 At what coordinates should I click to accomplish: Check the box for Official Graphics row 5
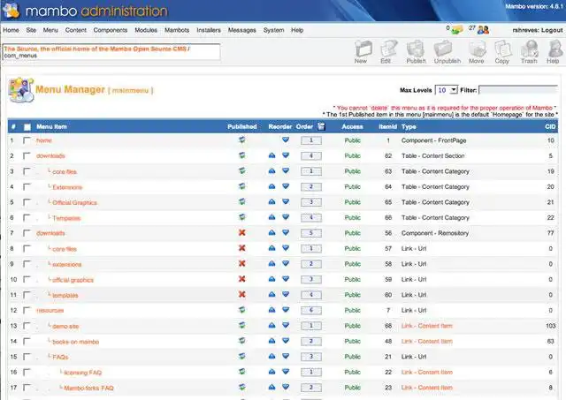tap(27, 202)
